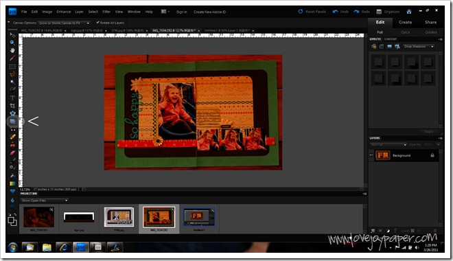Select the Clone Stamp tool
Screen dimensions: 453x261
12,144
